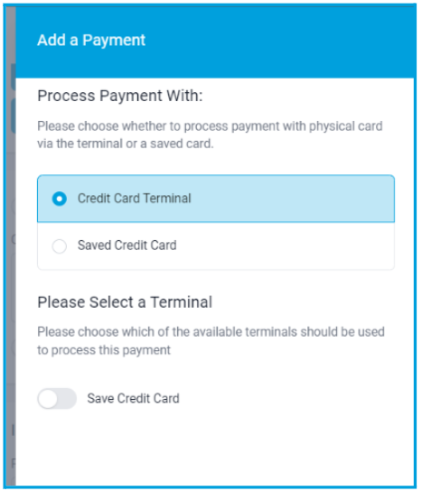Select the Credit Card Terminal radio button
Image resolution: width=422 pixels, height=491 pixels.
[60, 199]
